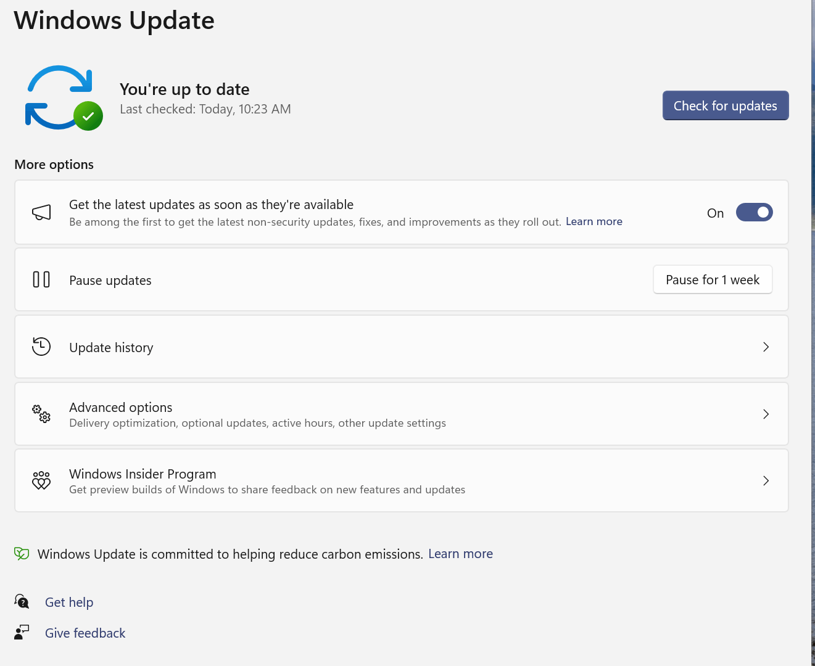The height and width of the screenshot is (666, 815).
Task: Open the Give feedback link
Action: pos(85,633)
